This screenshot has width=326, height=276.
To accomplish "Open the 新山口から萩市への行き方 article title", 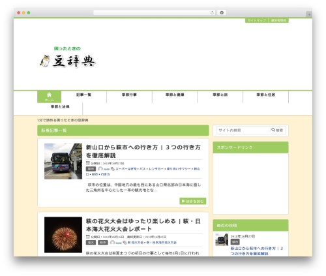I will pos(143,151).
